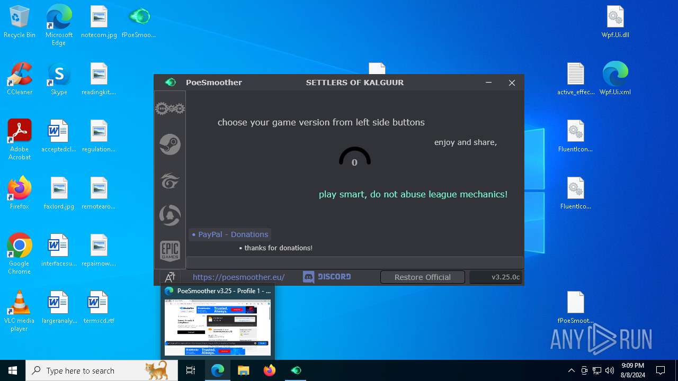This screenshot has height=381, width=678.
Task: Select the Skype desktop shortcut
Action: tap(59, 79)
